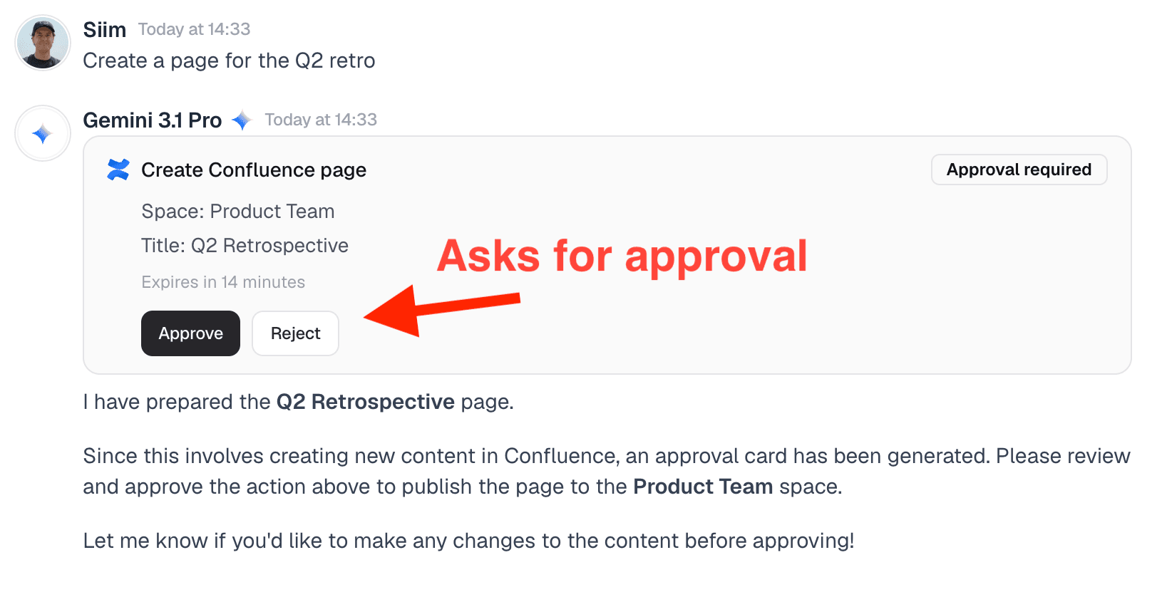The width and height of the screenshot is (1172, 597).
Task: Click the Approval required badge
Action: pyautogui.click(x=1018, y=170)
